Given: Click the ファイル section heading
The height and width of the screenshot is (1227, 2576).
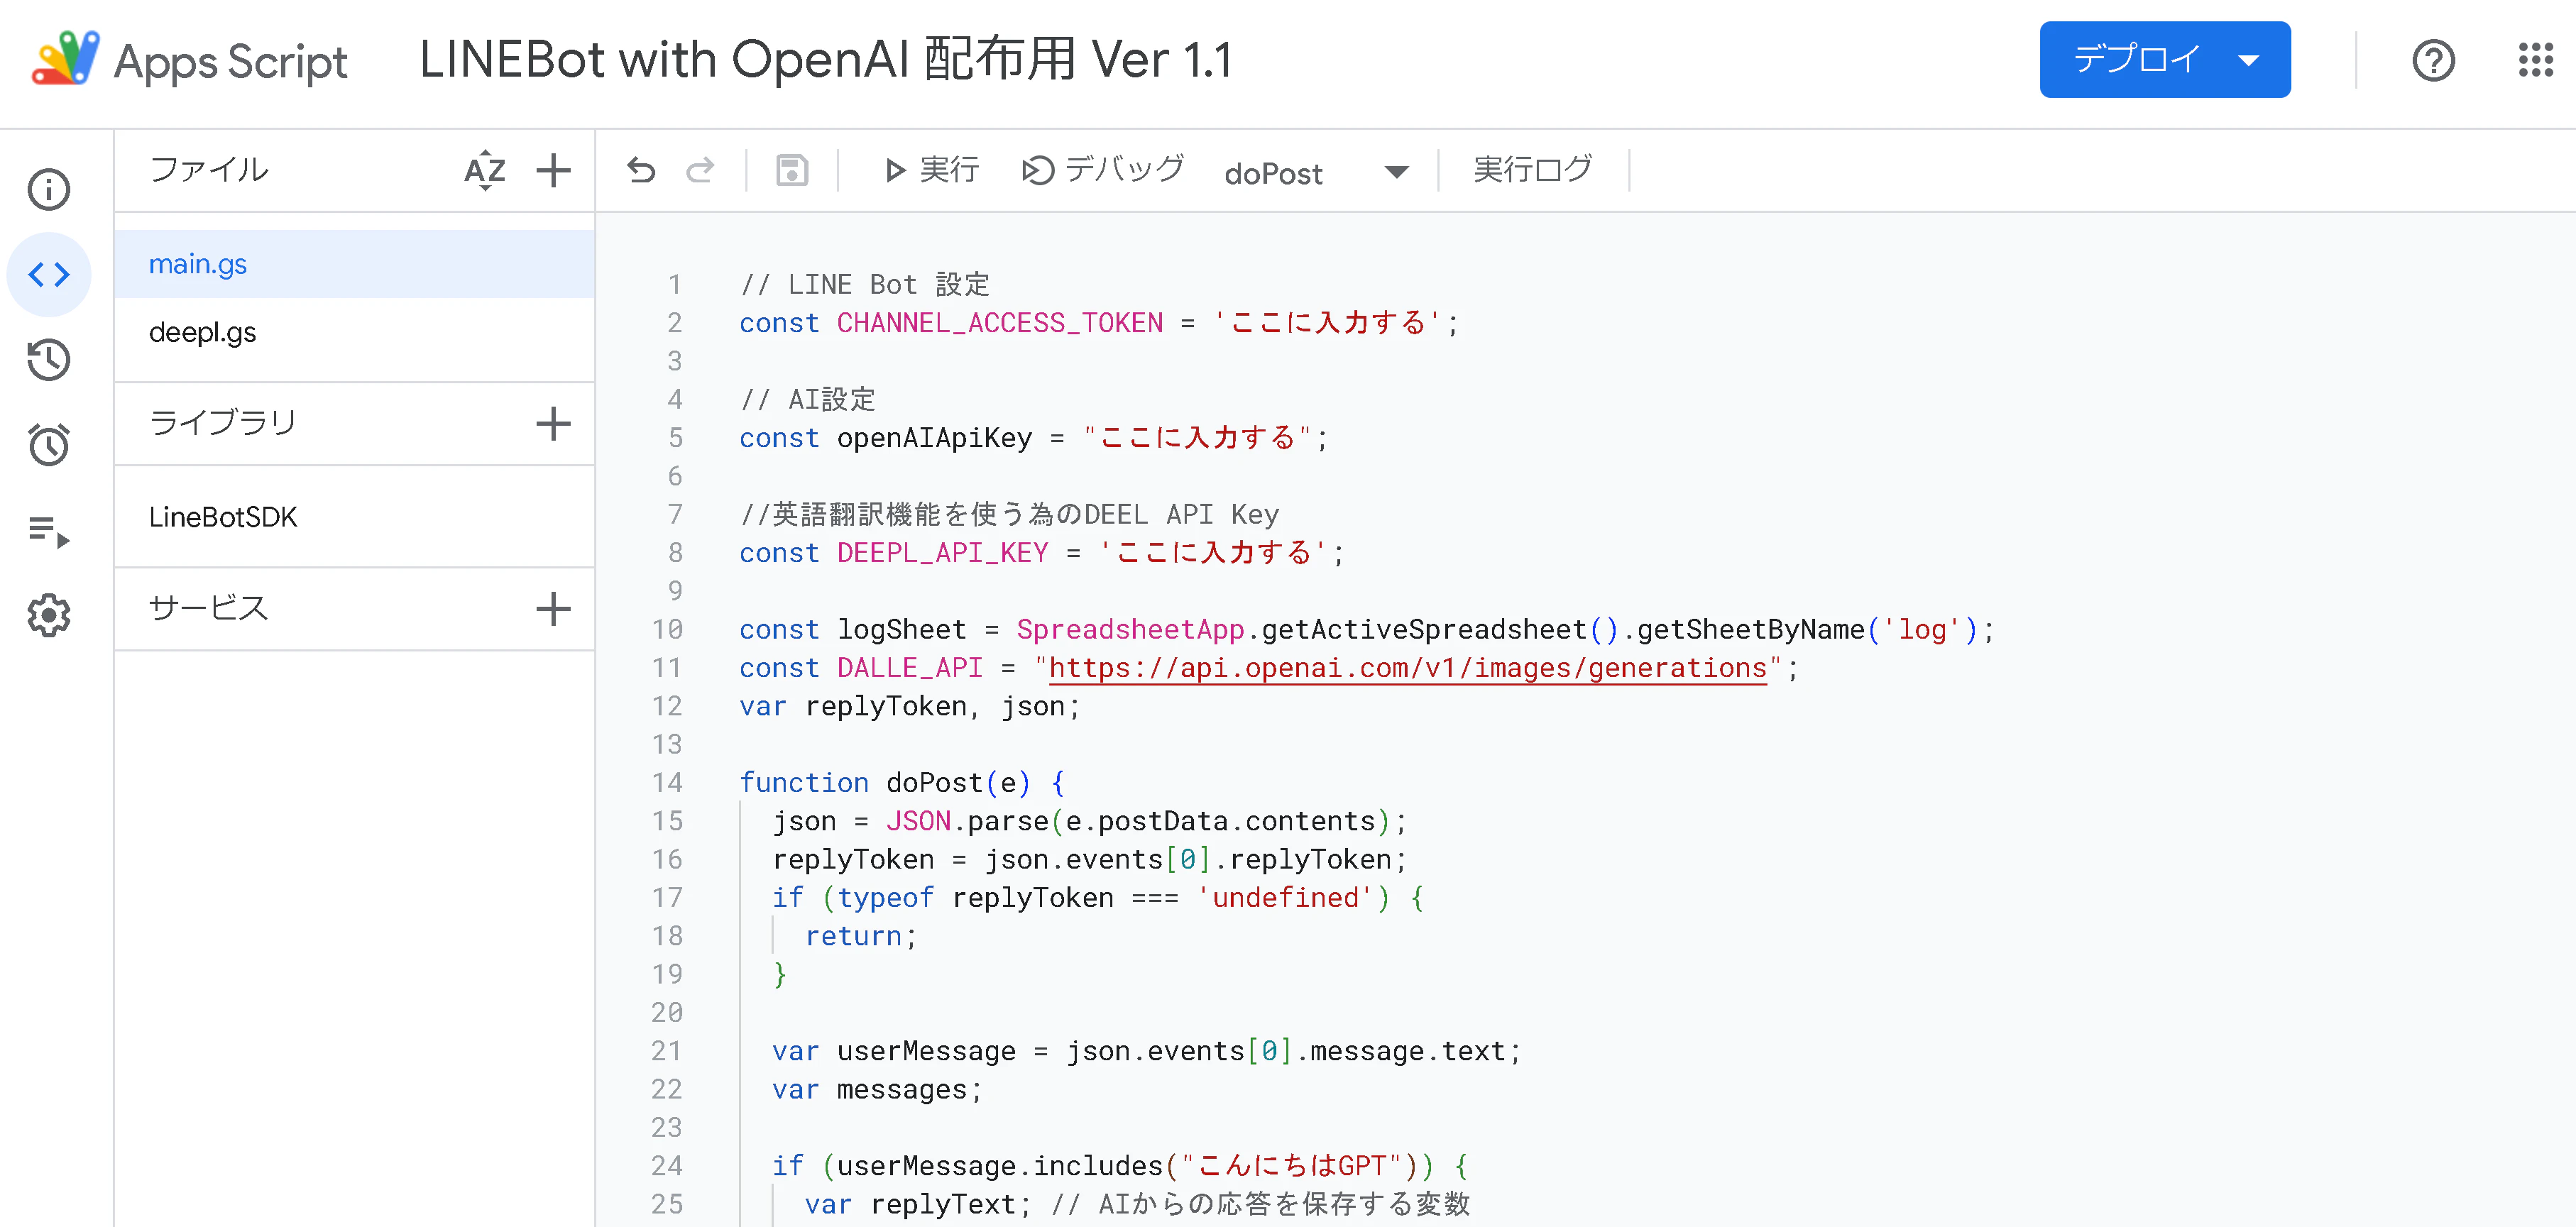Looking at the screenshot, I should coord(208,170).
